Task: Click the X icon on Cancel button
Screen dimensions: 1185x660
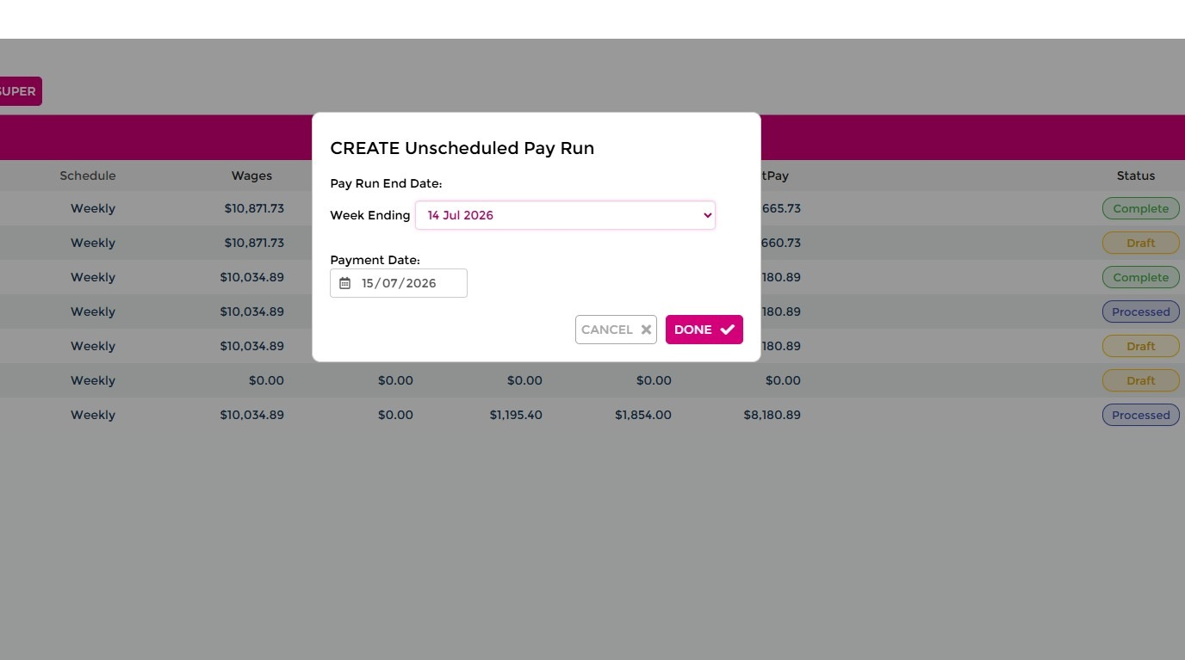Action: pyautogui.click(x=646, y=330)
